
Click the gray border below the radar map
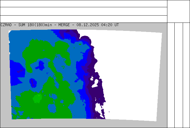(x=84, y=124)
